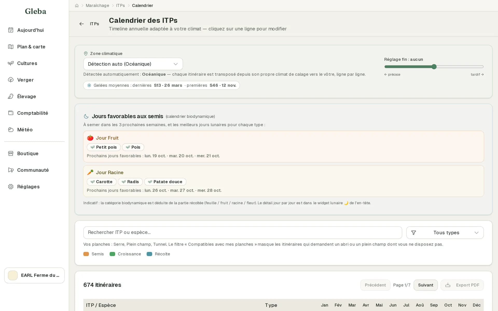498x311 pixels.
Task: Click the orange Semis legend swatch
Action: tap(86, 254)
